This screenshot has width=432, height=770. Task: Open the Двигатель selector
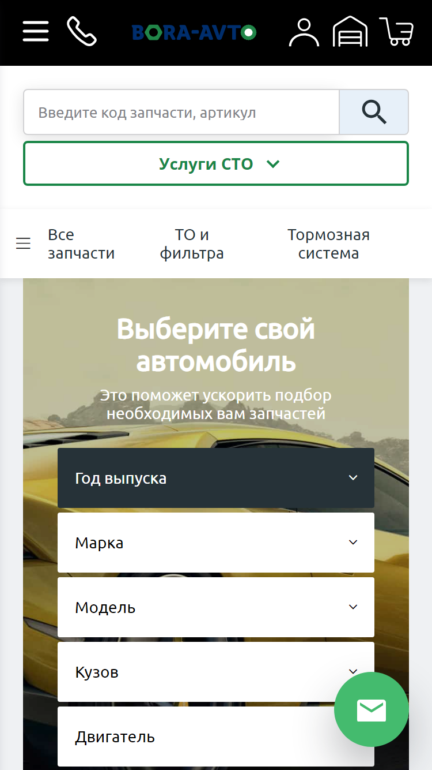216,737
